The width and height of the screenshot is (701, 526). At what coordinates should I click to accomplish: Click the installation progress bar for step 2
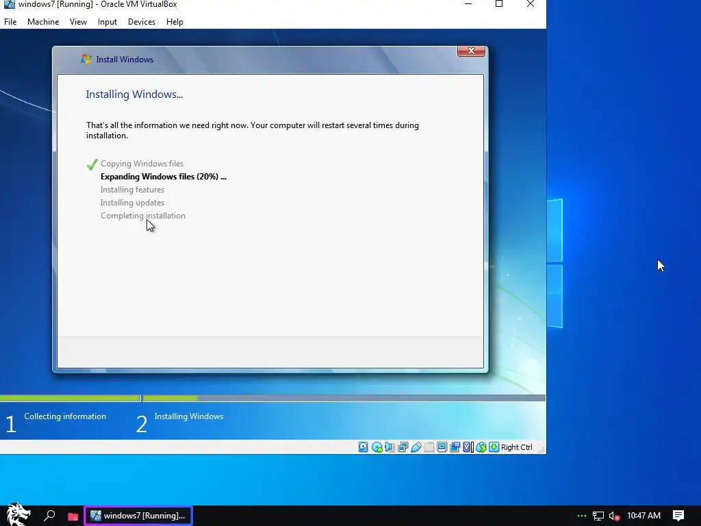click(x=344, y=398)
